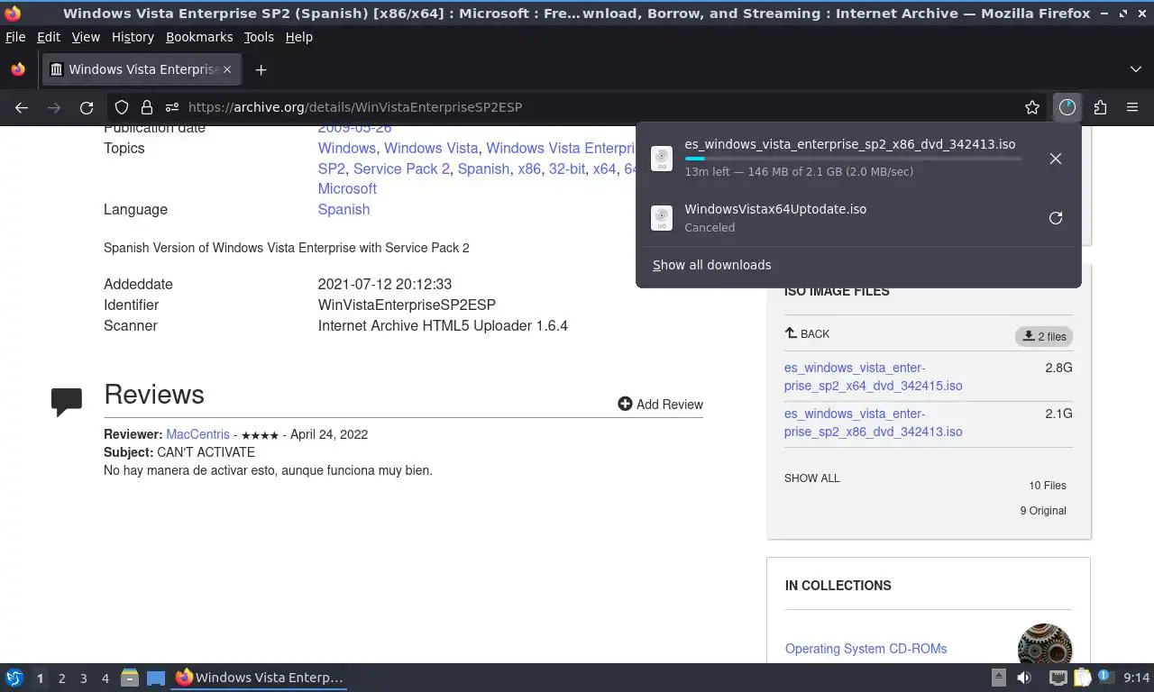The width and height of the screenshot is (1154, 692).
Task: Open the History menu
Action: click(x=133, y=37)
